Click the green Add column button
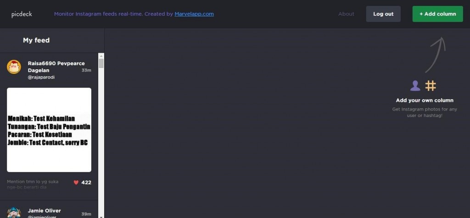This screenshot has width=470, height=218. pyautogui.click(x=437, y=14)
